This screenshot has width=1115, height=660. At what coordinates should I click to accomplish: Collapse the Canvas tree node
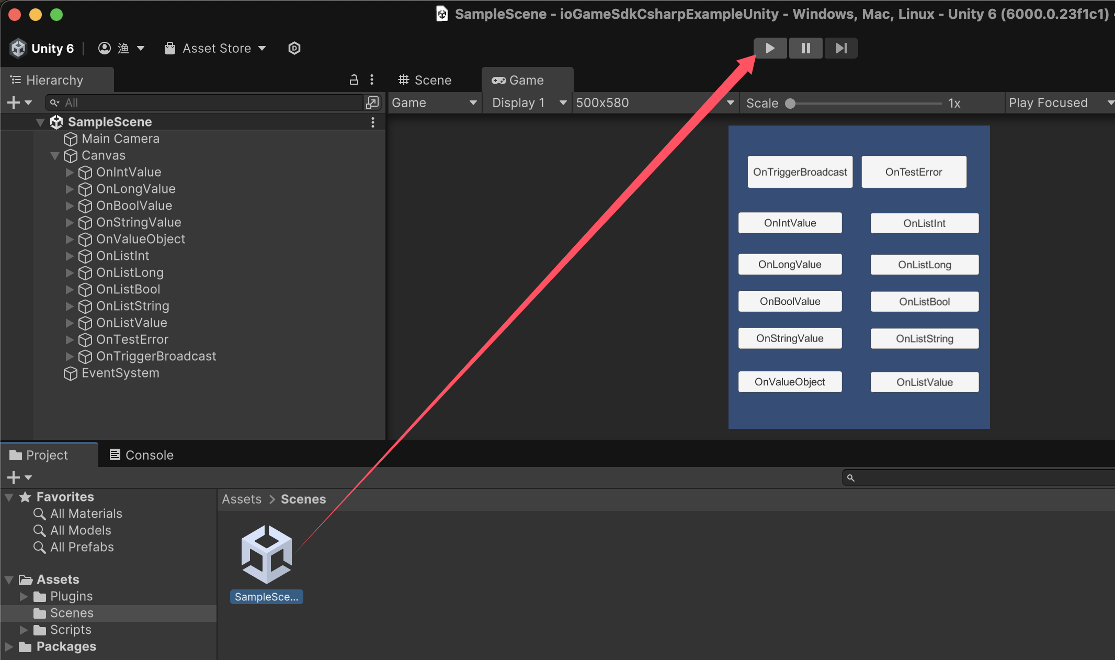[x=55, y=155]
